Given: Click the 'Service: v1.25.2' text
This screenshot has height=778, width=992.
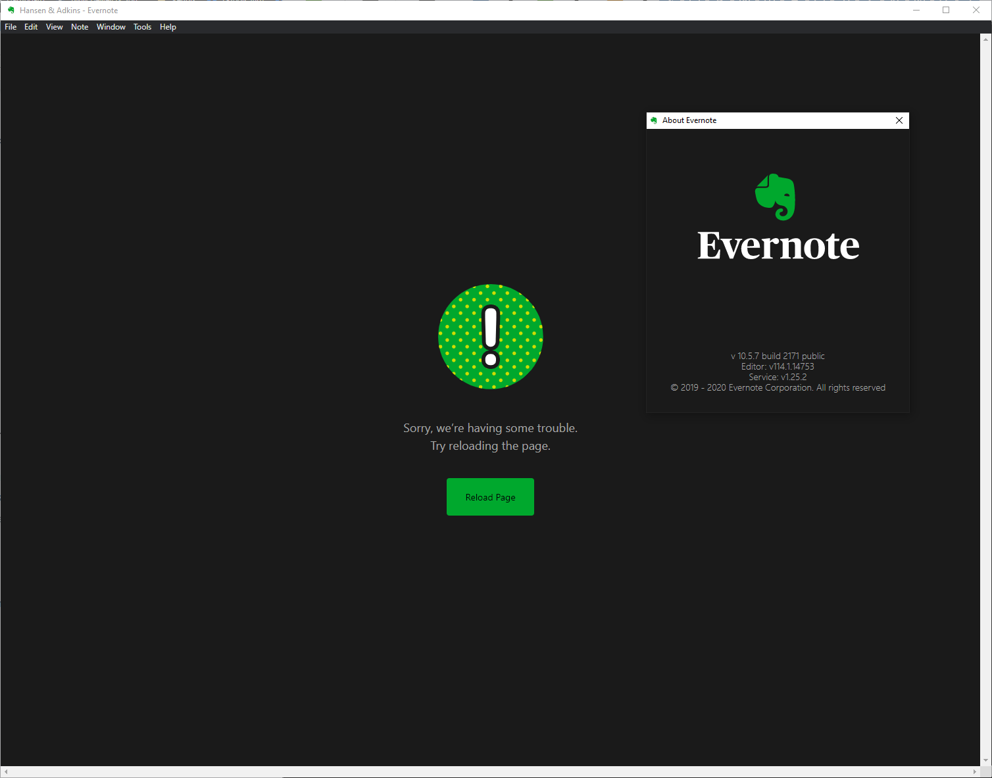Looking at the screenshot, I should tap(778, 377).
